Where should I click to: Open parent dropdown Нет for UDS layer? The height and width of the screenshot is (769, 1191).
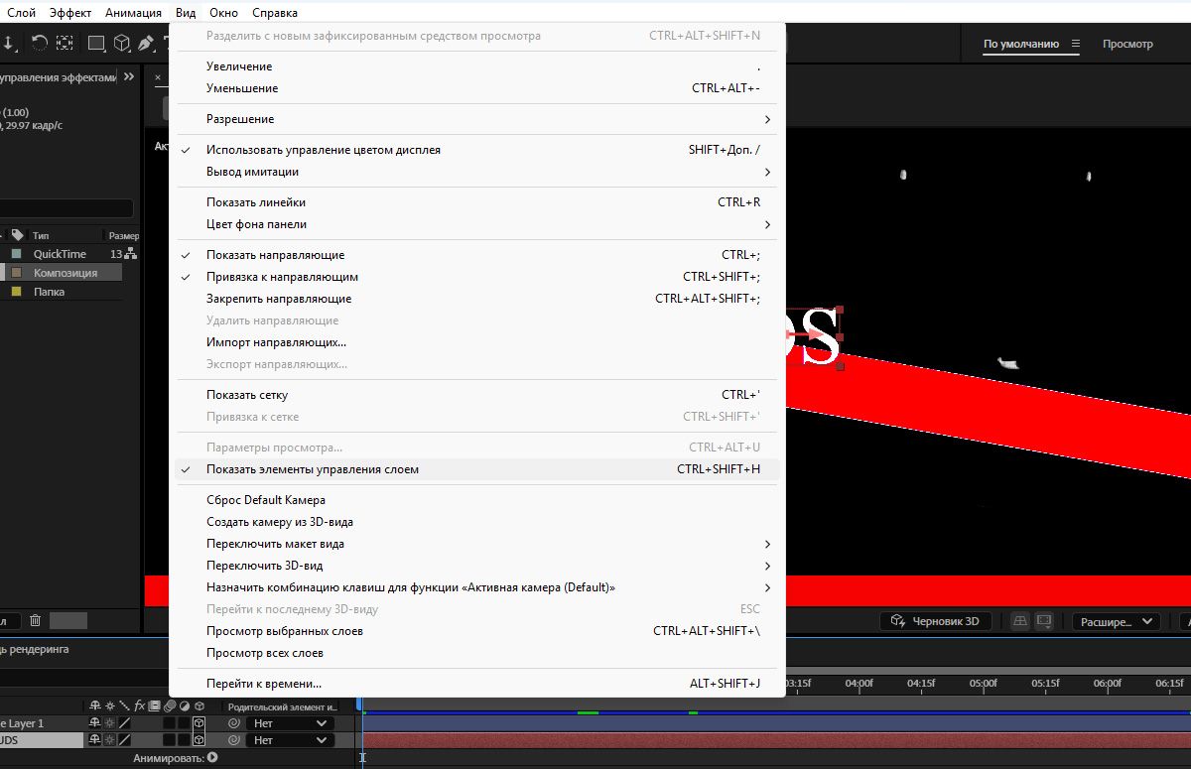290,740
